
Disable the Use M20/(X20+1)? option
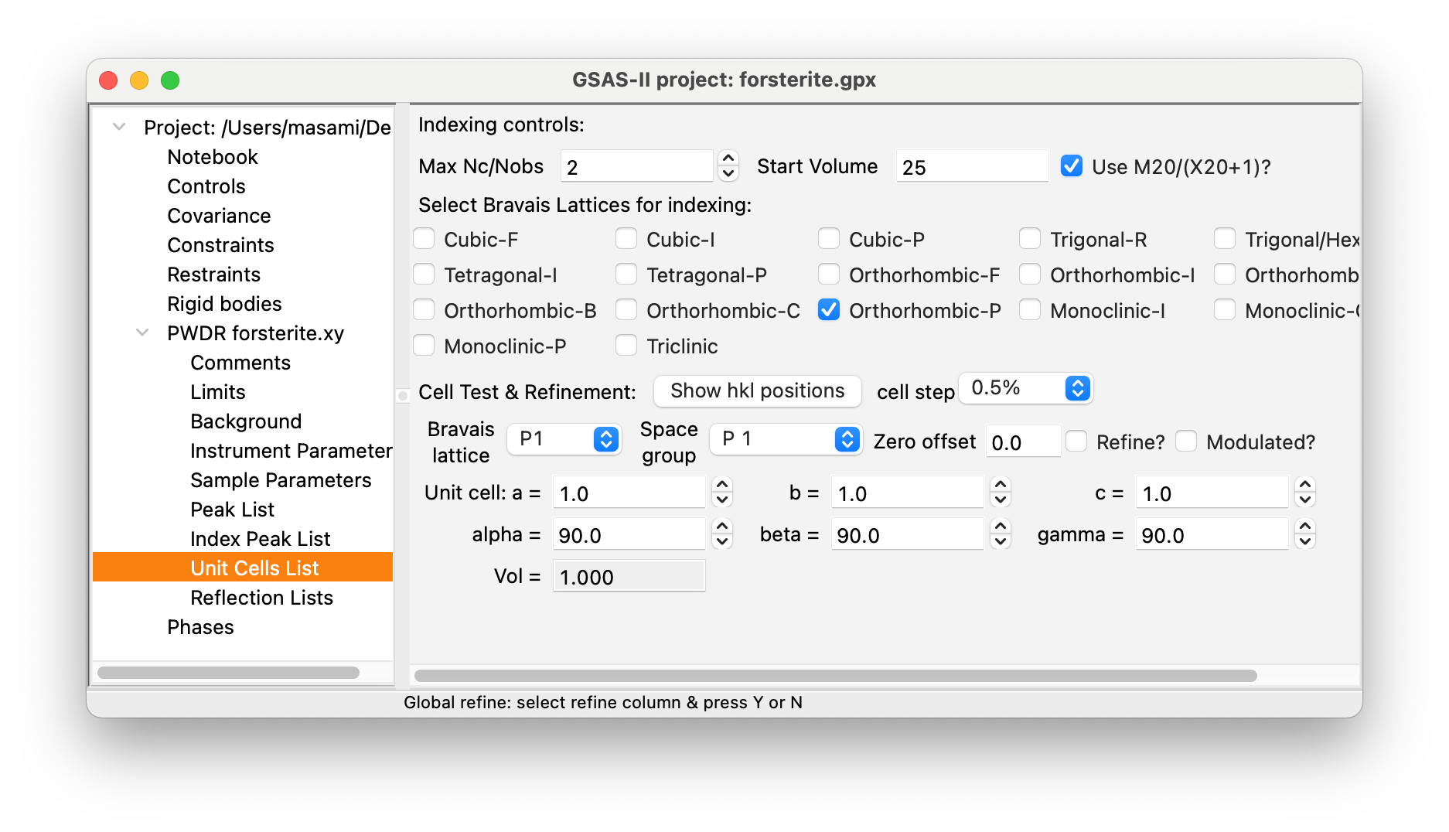click(1071, 165)
